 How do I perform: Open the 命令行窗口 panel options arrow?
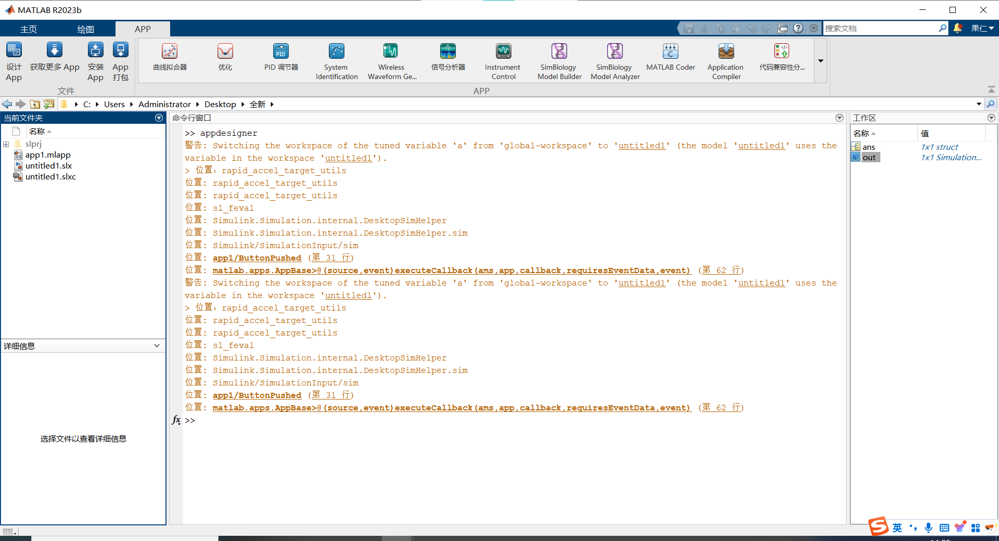(x=839, y=118)
